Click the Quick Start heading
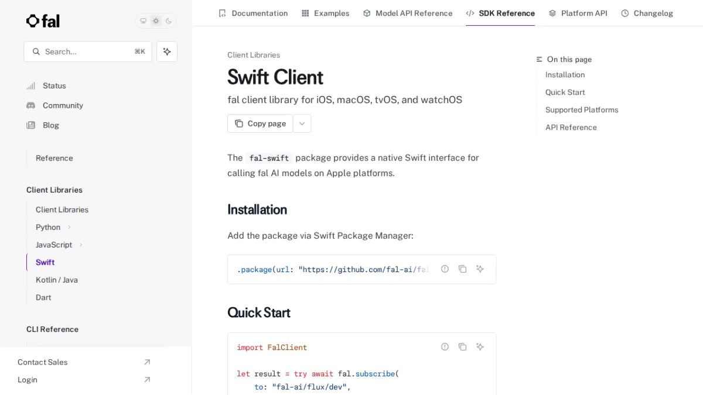The image size is (703, 395). point(259,312)
